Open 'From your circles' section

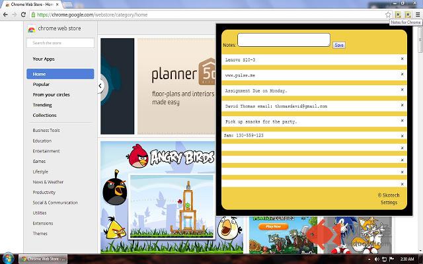[52, 95]
